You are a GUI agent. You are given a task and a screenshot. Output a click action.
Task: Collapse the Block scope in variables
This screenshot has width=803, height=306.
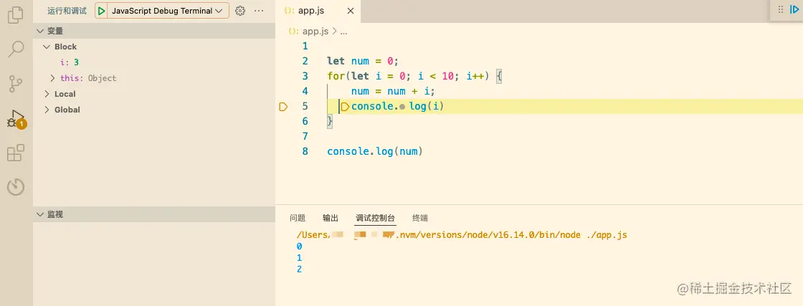coord(47,47)
